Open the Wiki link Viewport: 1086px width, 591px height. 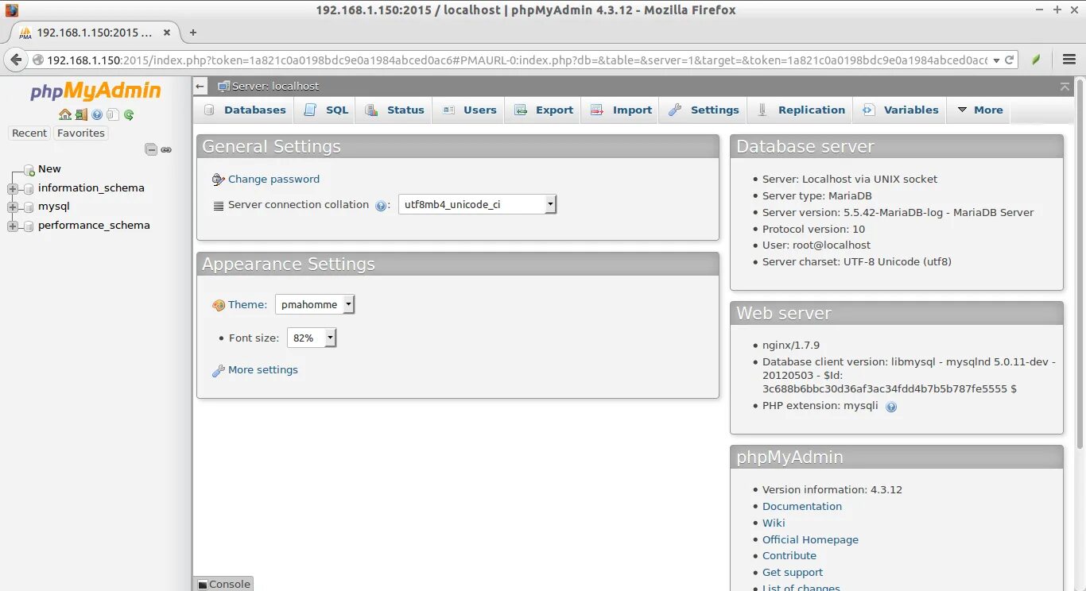click(x=774, y=523)
